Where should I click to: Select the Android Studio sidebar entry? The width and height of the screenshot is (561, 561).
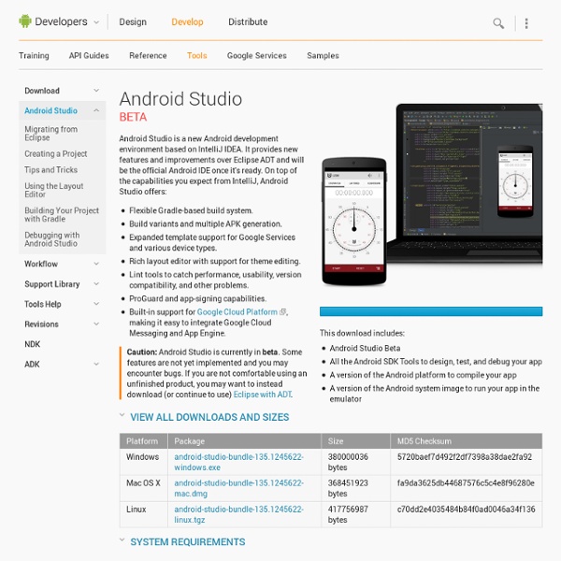point(50,110)
